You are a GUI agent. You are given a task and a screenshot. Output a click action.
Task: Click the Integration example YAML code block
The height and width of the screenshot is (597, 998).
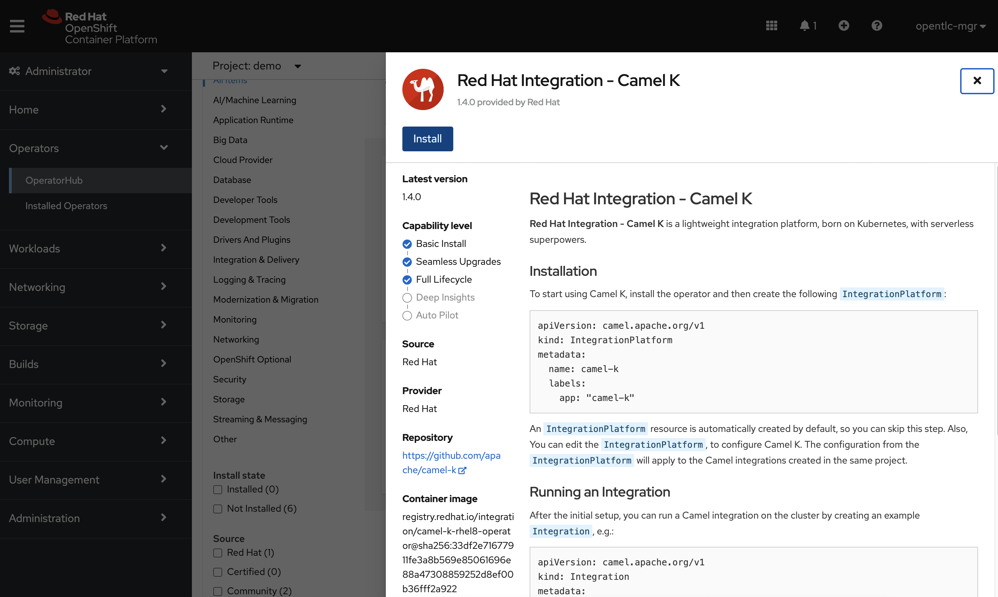click(753, 572)
